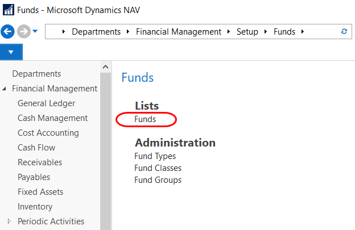Select Departments in the navigation pane
The width and height of the screenshot is (355, 230).
point(36,74)
